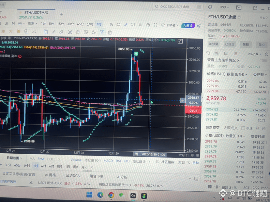The height and width of the screenshot is (202, 270).
Task: Open the 委托额 column dropdown
Action: pos(260,75)
